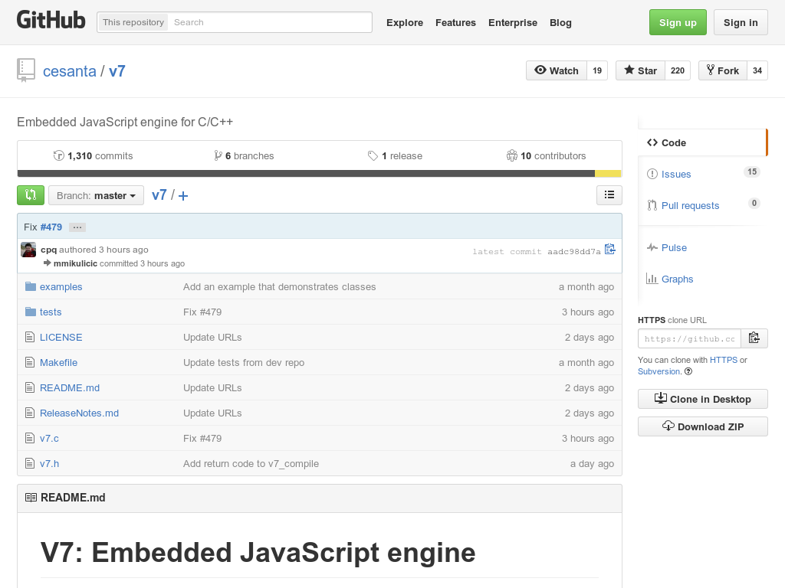Open the README.md file link in list
This screenshot has width=785, height=588.
click(x=70, y=388)
